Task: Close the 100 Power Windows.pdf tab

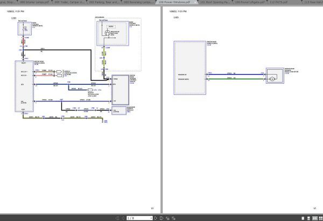Action: click(x=195, y=2)
